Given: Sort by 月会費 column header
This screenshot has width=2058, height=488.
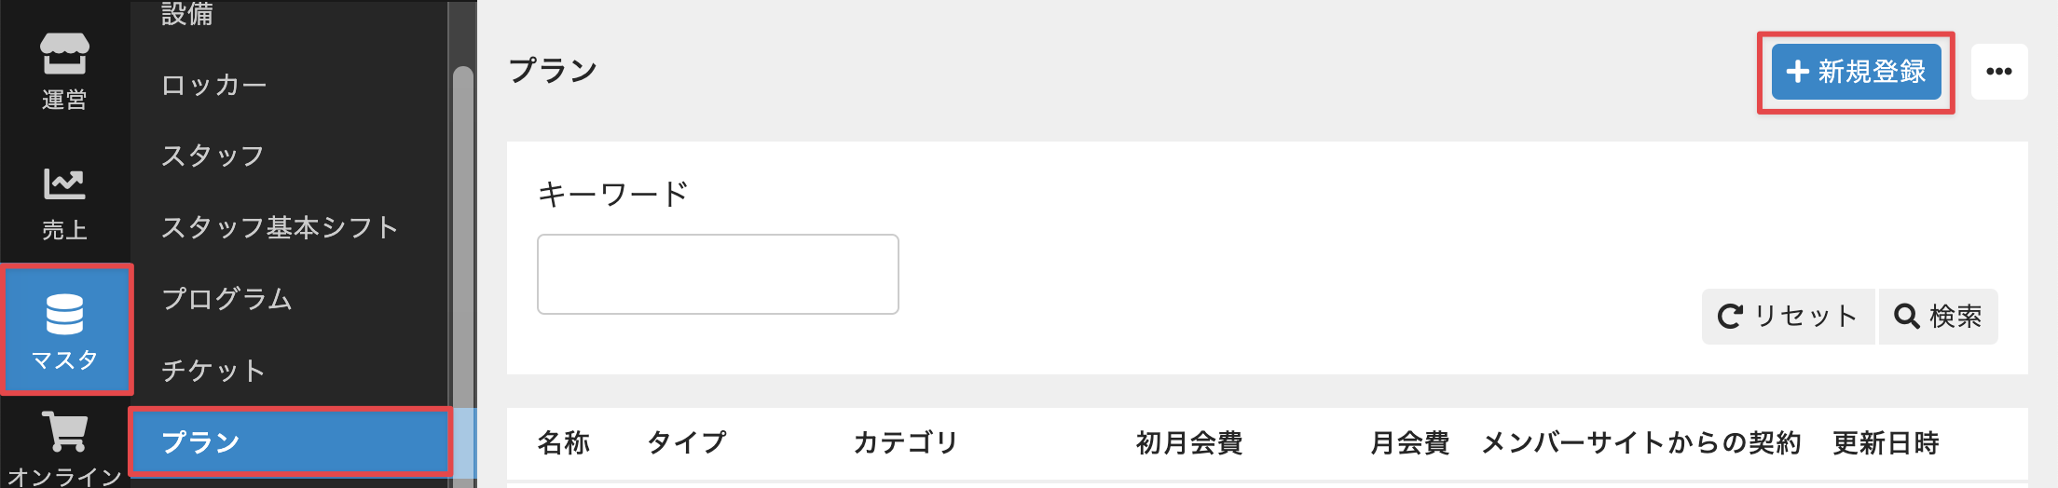Looking at the screenshot, I should (1409, 443).
